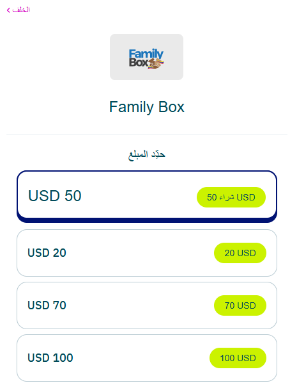Viewport: 290px width, 390px height.
Task: Click the حدّد المبلغ heading
Action: tap(147, 155)
